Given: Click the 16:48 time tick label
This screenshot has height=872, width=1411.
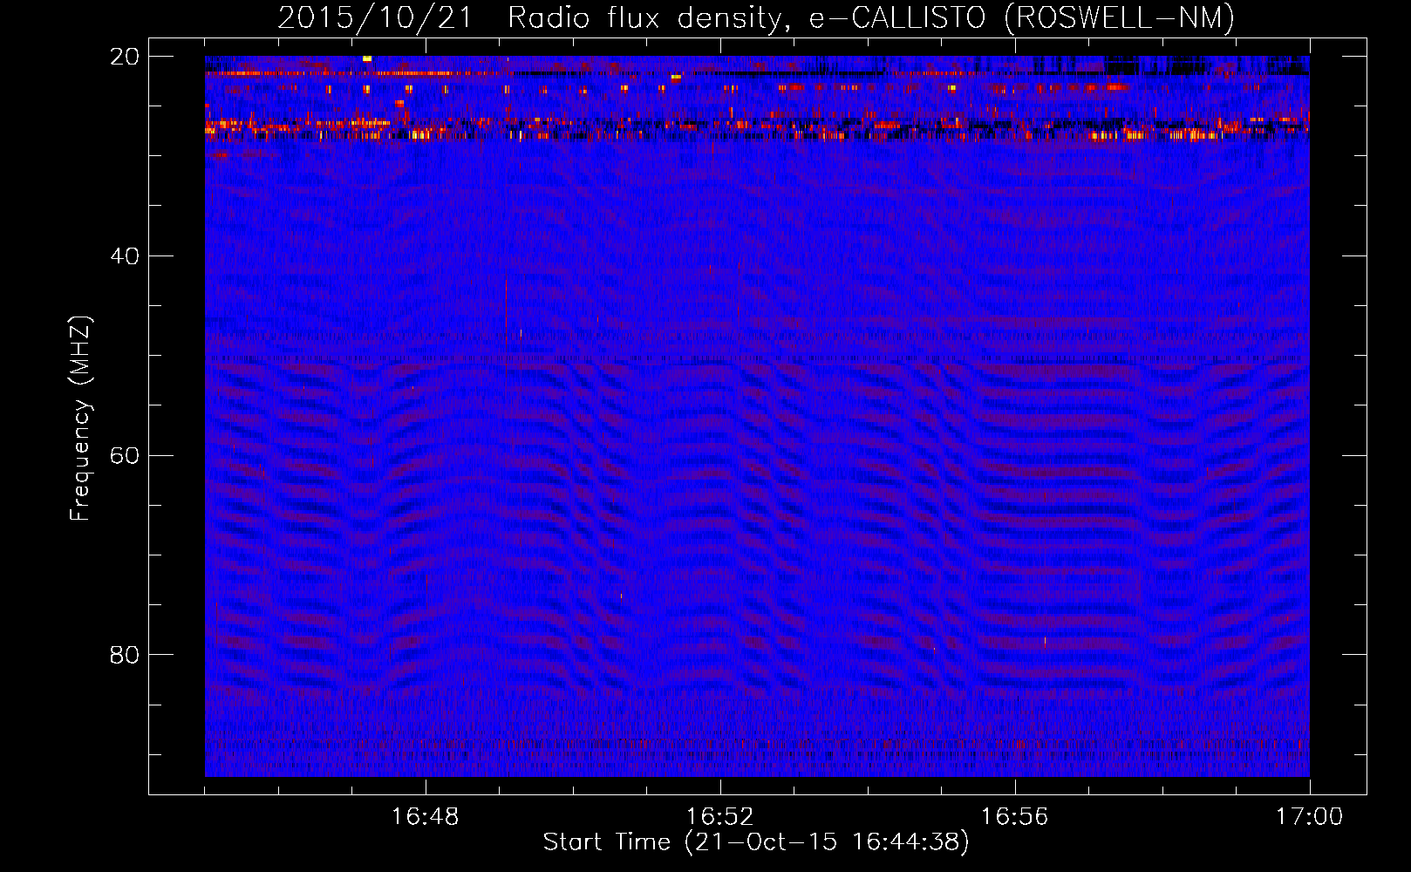Looking at the screenshot, I should pyautogui.click(x=426, y=816).
